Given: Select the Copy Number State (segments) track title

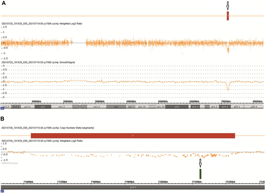Looking at the screenshot, I should pos(48,128).
